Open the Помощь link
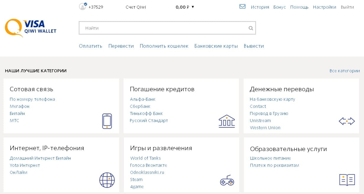Screen dimensions: 364x194 pos(299,7)
